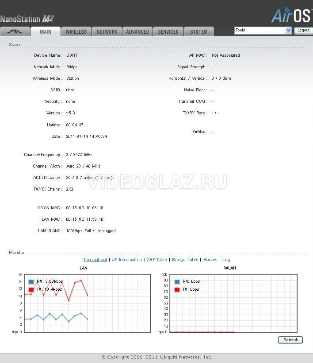
Task: Open the SERVICES tab
Action: click(168, 31)
